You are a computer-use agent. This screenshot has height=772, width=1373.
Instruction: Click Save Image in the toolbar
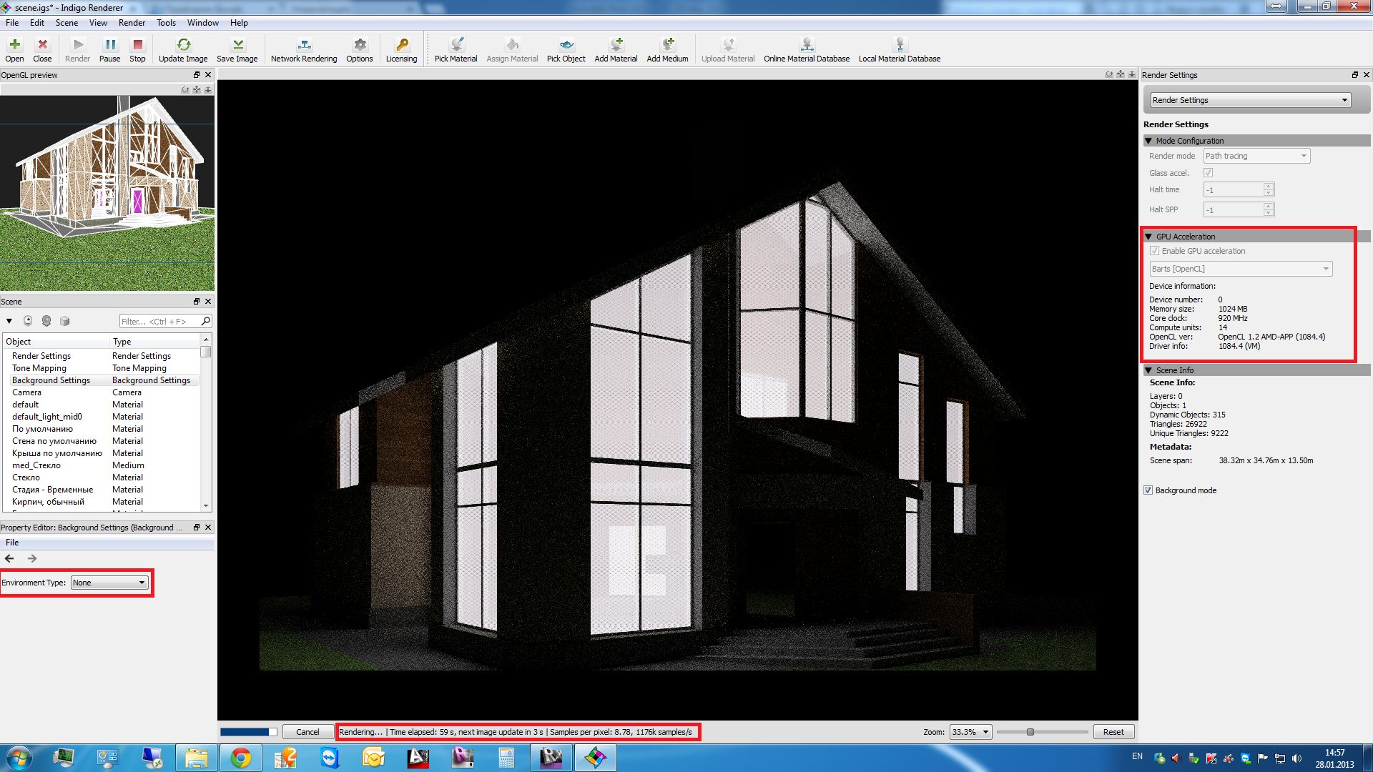coord(237,45)
